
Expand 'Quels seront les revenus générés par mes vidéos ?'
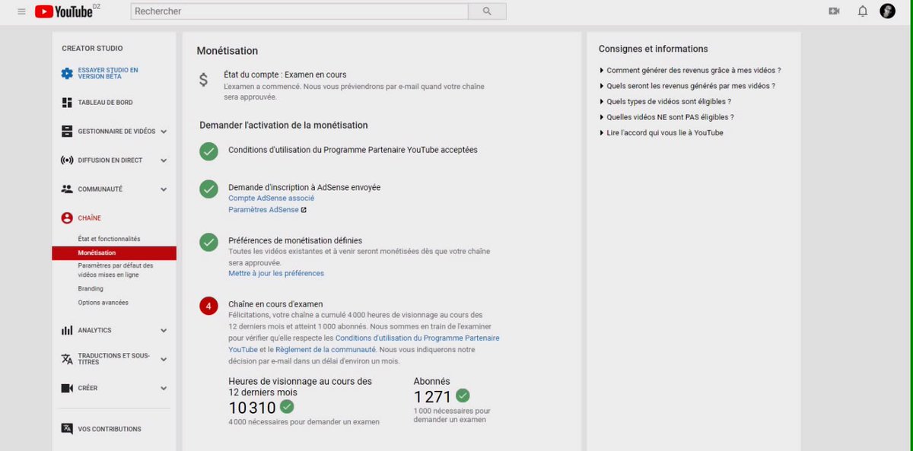(687, 86)
